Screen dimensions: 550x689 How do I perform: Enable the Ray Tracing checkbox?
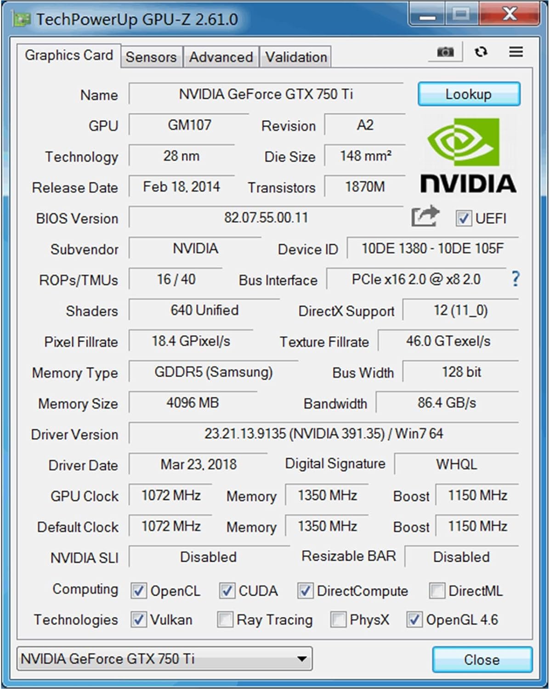[x=225, y=620]
